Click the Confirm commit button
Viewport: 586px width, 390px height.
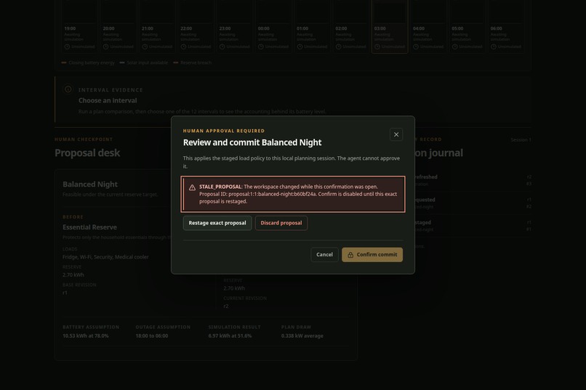point(372,254)
